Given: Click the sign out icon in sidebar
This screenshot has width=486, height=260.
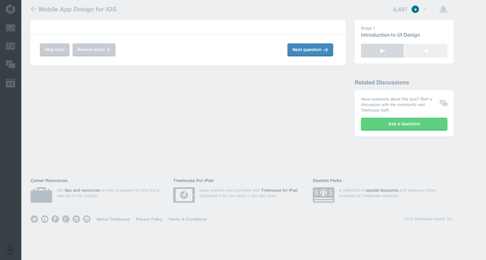Looking at the screenshot, I should tap(10, 250).
